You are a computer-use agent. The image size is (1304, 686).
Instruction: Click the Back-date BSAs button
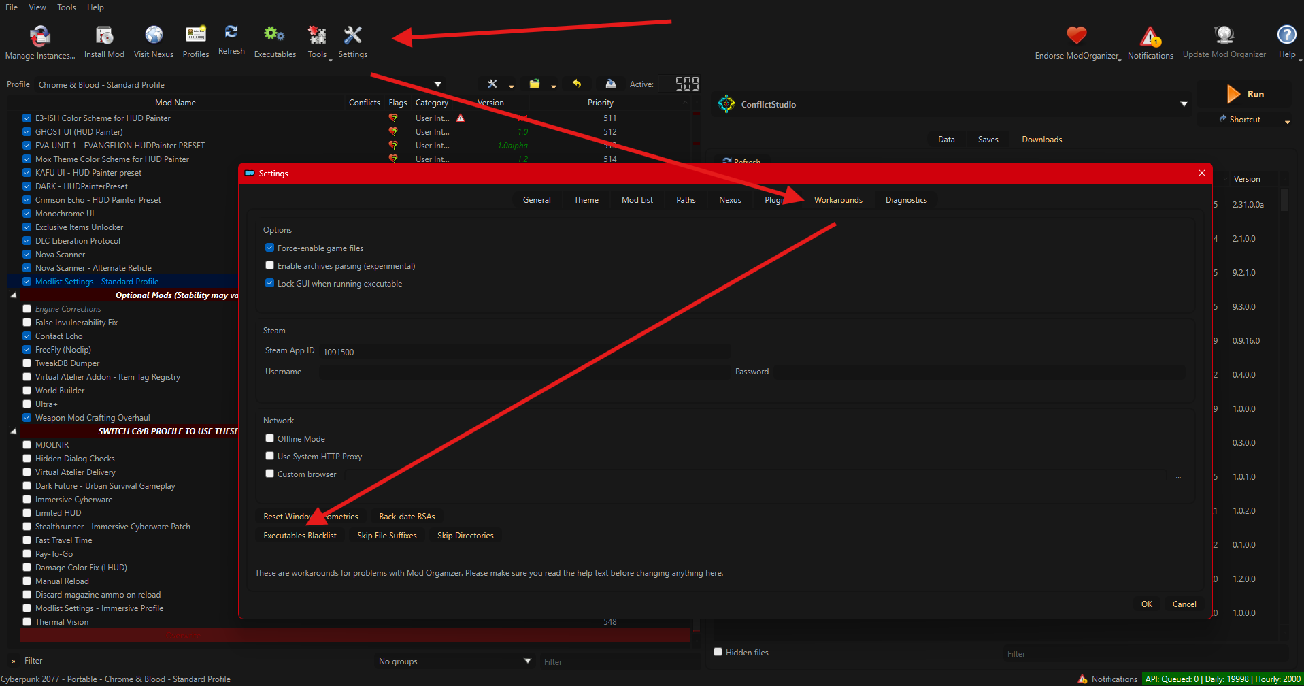(x=407, y=517)
